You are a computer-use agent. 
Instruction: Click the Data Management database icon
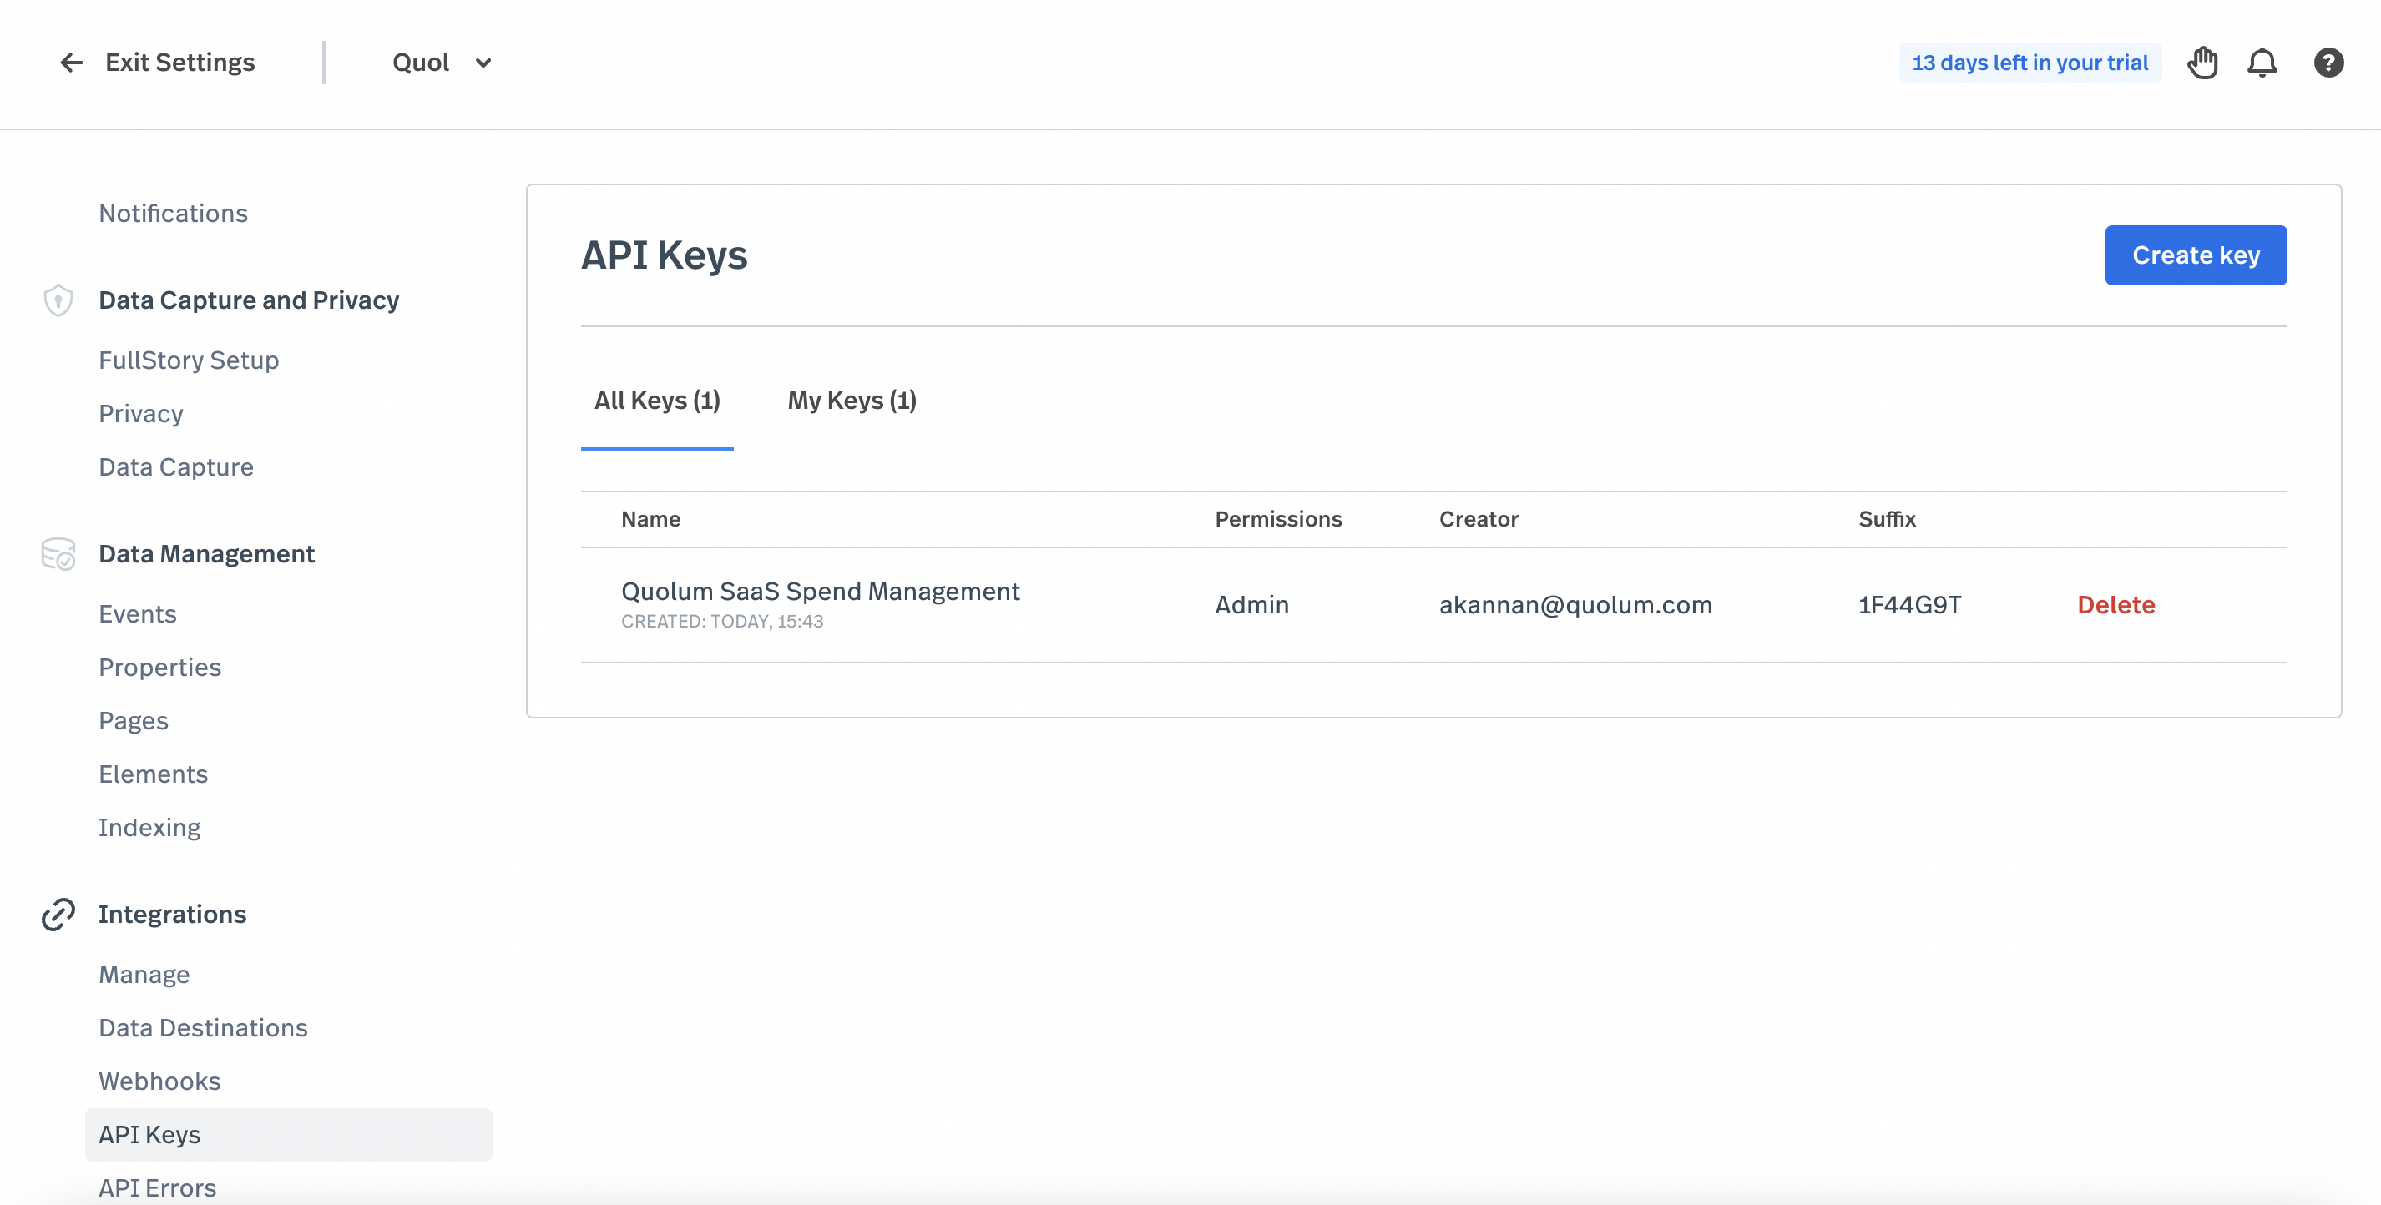(58, 553)
